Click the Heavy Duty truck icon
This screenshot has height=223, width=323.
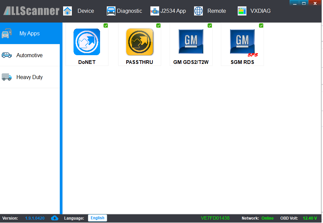[x=7, y=77]
